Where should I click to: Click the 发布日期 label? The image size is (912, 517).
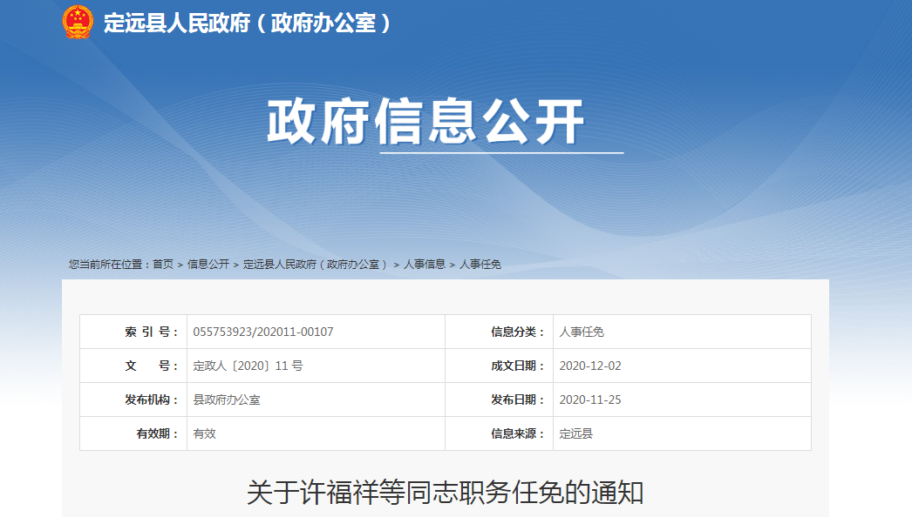[518, 399]
